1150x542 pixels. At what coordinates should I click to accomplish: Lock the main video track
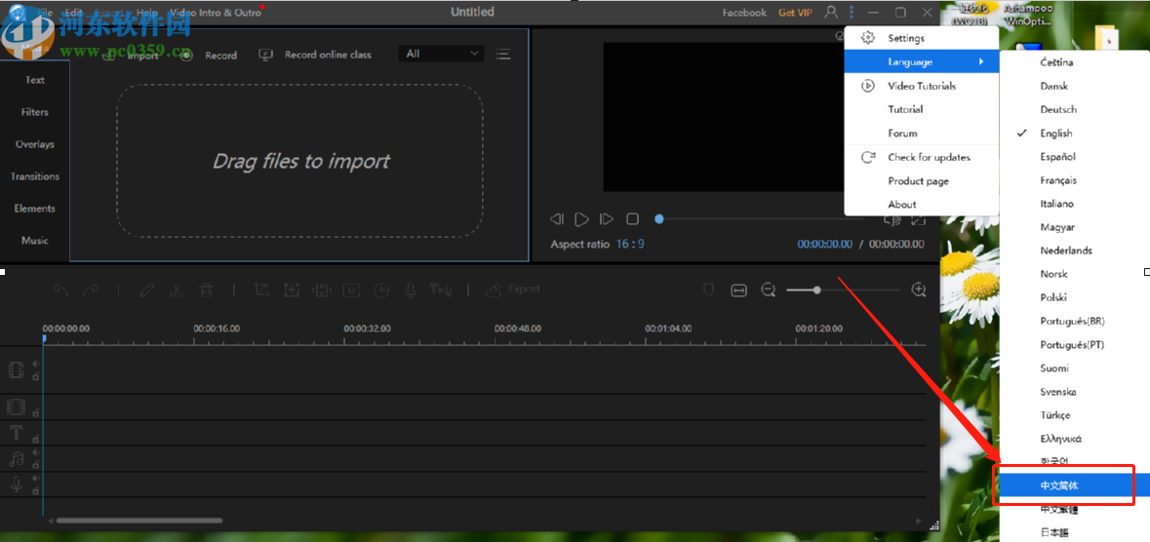click(x=35, y=376)
